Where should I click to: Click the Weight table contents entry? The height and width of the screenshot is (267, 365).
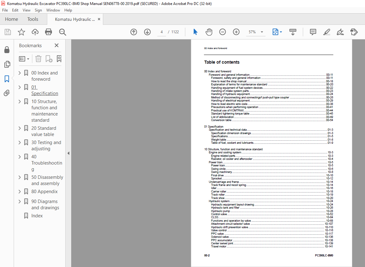tap(272, 140)
